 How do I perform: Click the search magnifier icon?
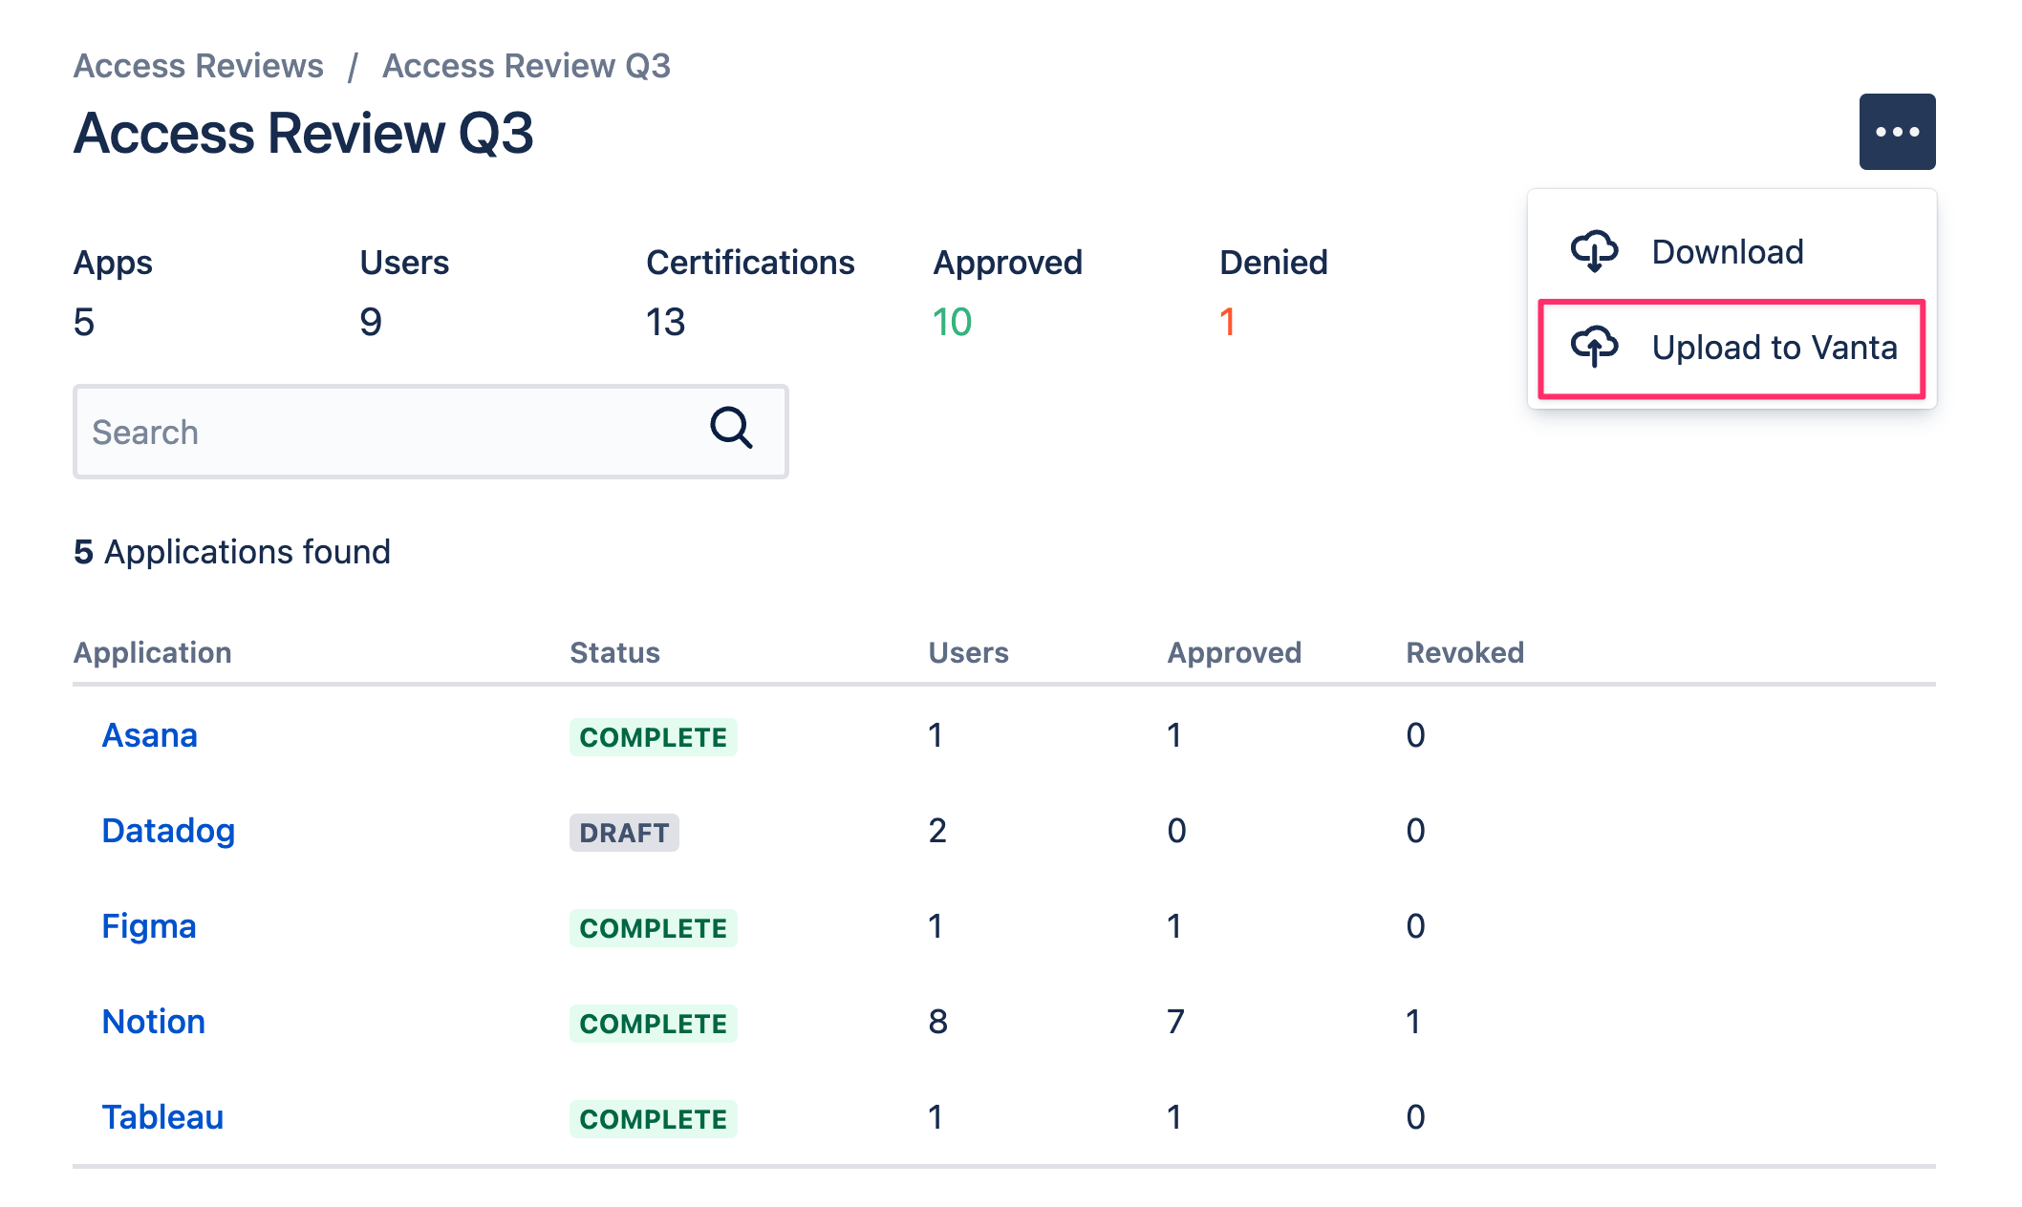731,429
